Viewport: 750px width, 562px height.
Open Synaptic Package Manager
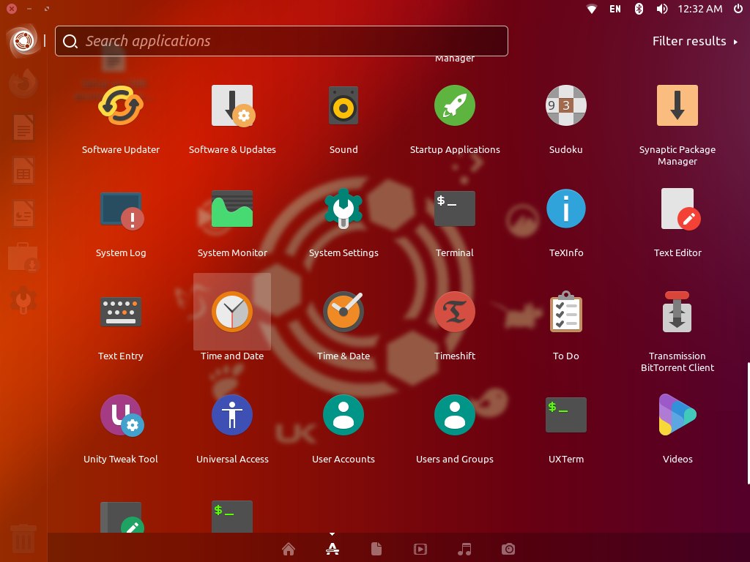click(x=677, y=105)
